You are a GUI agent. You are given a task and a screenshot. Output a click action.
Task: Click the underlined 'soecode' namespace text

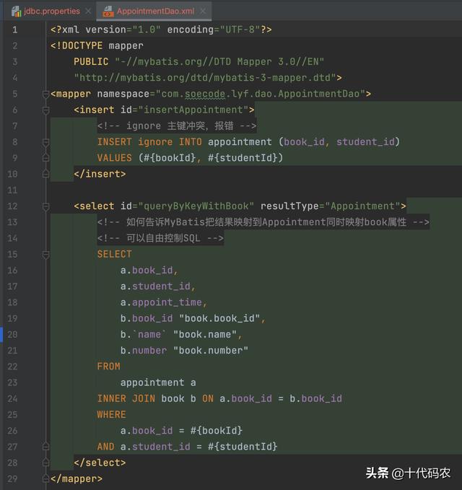point(205,94)
